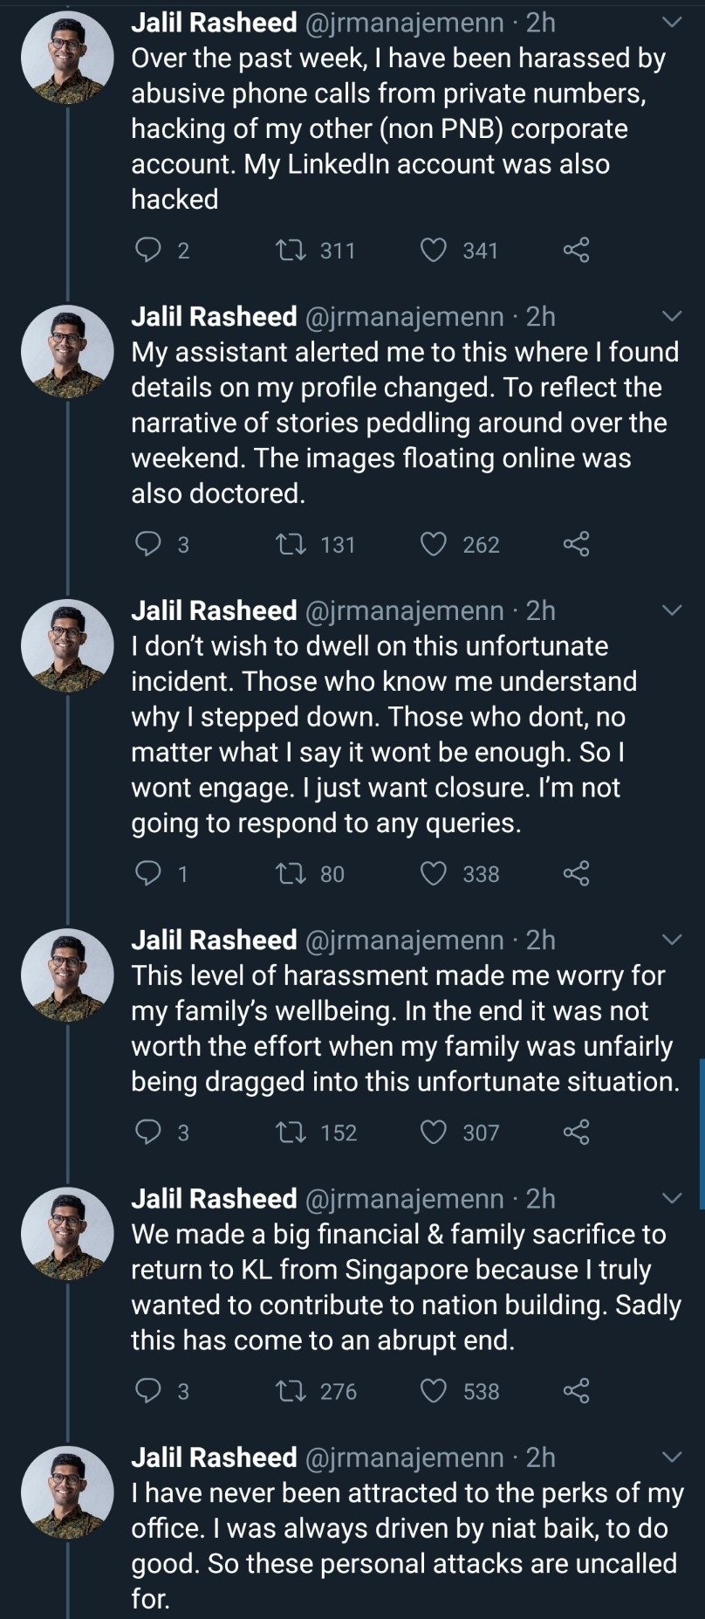The width and height of the screenshot is (705, 1619).
Task: Open @jrmanajemenn handle on nation building tweet
Action: (405, 1199)
